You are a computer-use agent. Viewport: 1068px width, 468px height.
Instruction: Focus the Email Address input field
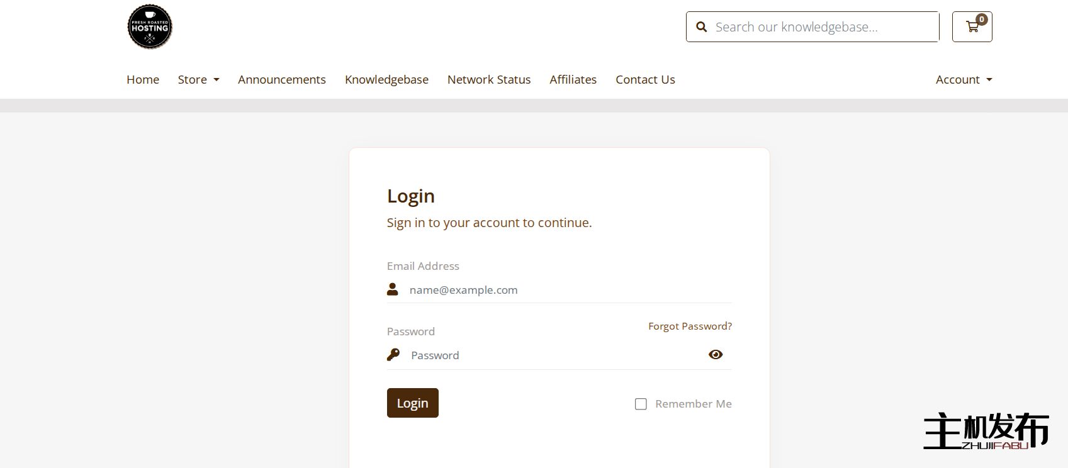coord(566,290)
